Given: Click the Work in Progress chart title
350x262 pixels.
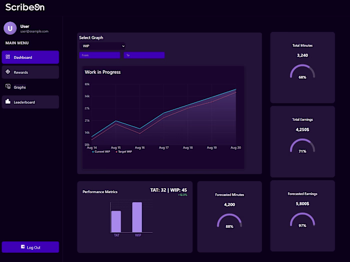Looking at the screenshot, I should pyautogui.click(x=102, y=72).
